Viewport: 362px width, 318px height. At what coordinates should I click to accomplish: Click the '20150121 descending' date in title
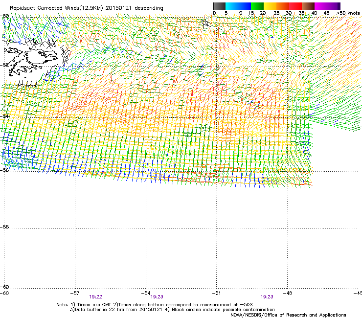(x=135, y=8)
